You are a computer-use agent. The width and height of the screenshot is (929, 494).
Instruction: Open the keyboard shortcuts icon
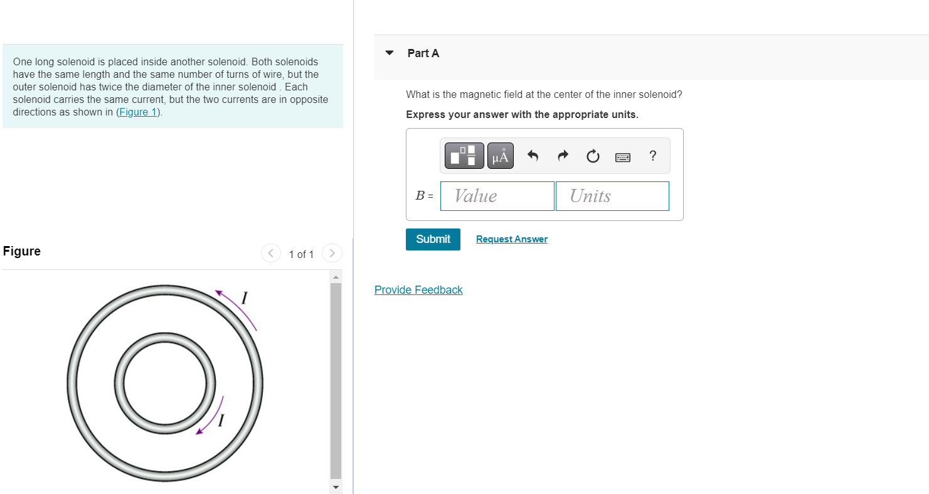coord(623,156)
